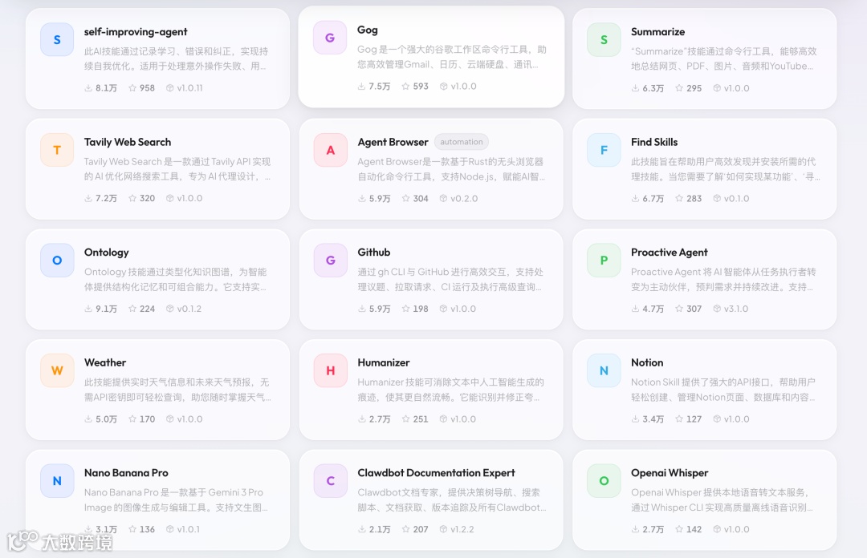Click version v1.0.11 on self-improving-agent
Image resolution: width=867 pixels, height=558 pixels.
(189, 88)
